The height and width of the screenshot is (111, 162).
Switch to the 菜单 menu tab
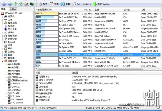[3, 9]
